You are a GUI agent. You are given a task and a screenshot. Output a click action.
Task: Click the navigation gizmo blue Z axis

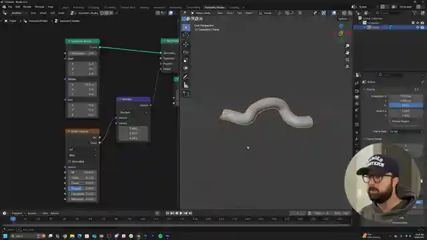(341, 26)
